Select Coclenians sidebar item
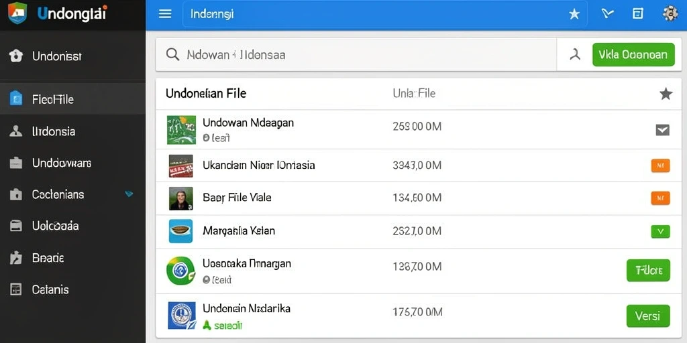The width and height of the screenshot is (687, 343). tap(72, 194)
